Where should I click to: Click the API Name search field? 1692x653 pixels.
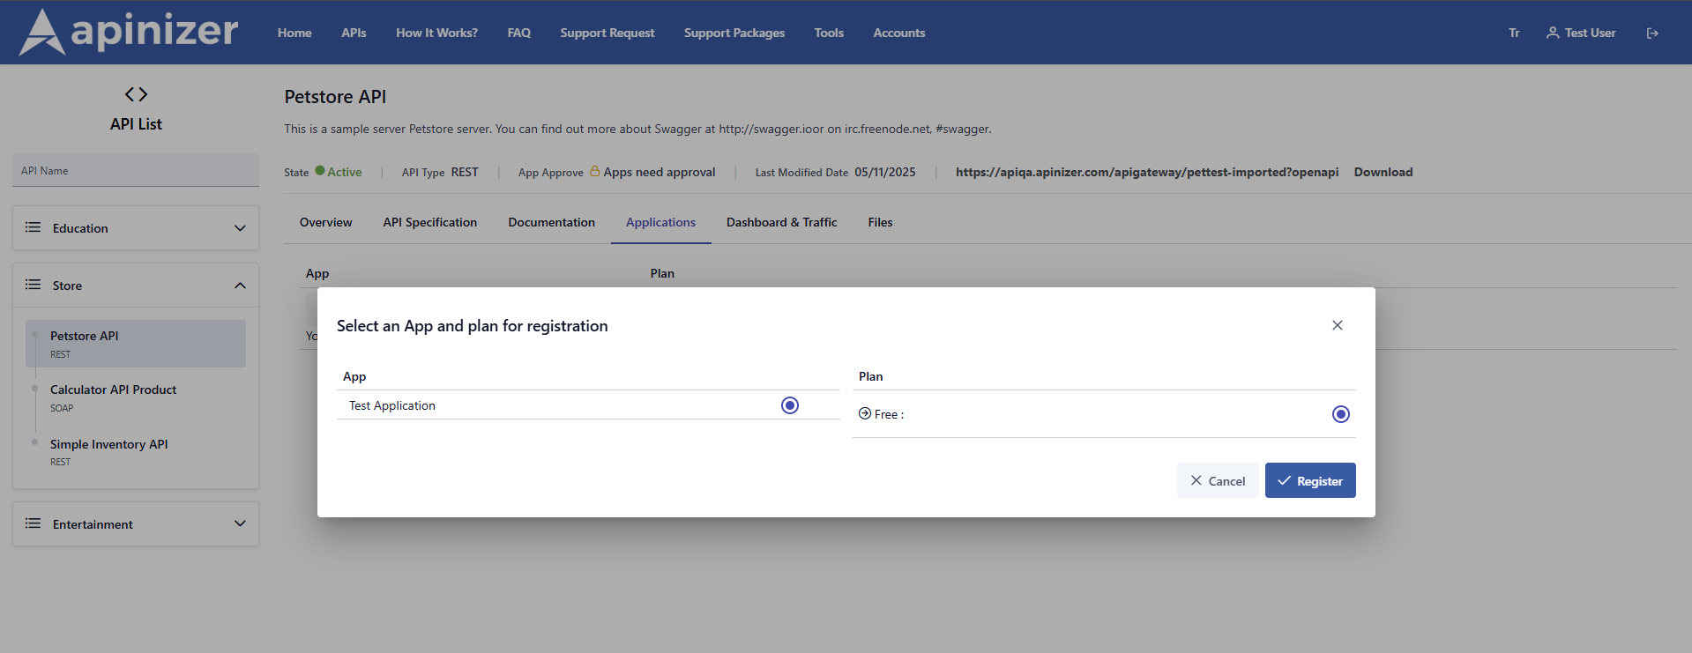tap(136, 171)
